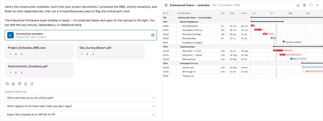Expand the canvas to fullscreen
This screenshot has width=323, height=121.
(x=311, y=5)
